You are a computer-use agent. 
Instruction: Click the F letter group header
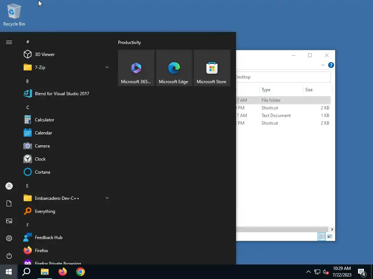tap(28, 225)
